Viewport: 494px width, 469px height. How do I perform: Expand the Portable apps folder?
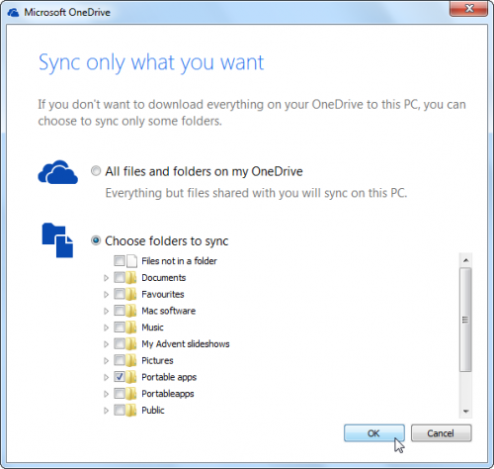tap(106, 377)
